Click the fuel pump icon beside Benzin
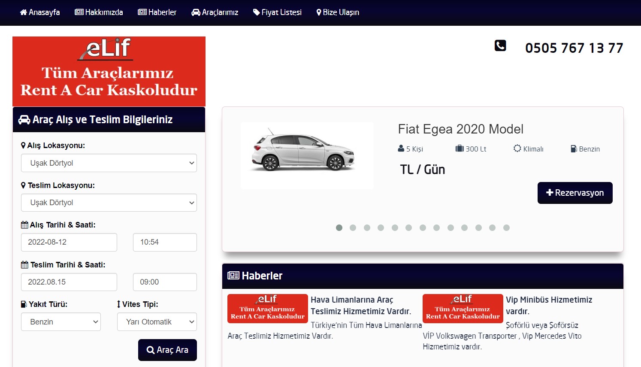The image size is (641, 367). 574,149
